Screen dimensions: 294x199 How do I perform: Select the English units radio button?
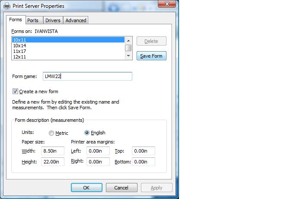[87, 133]
